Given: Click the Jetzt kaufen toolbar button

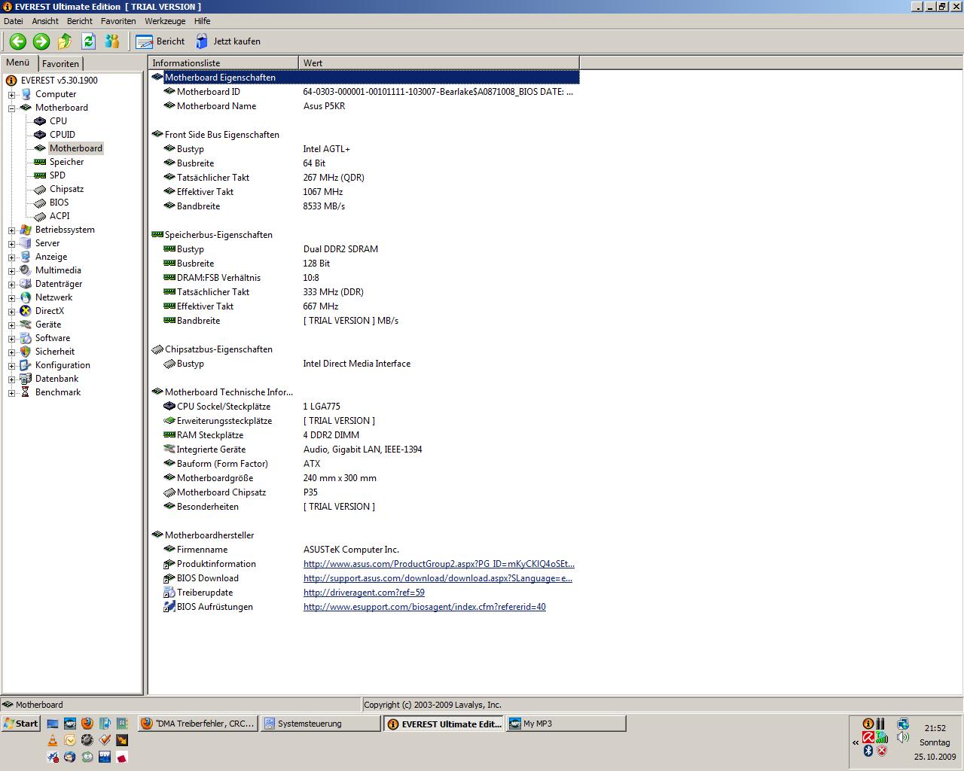Looking at the screenshot, I should pos(228,41).
